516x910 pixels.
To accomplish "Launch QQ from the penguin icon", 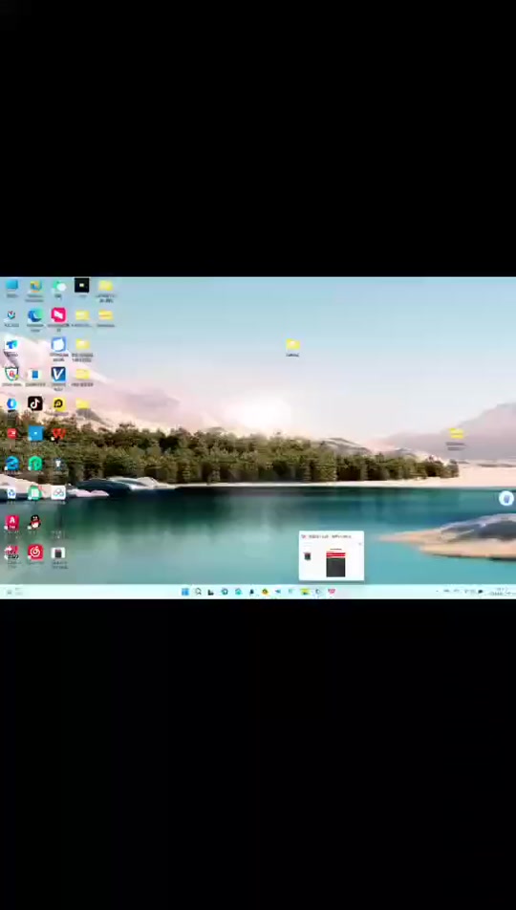I will 34,522.
